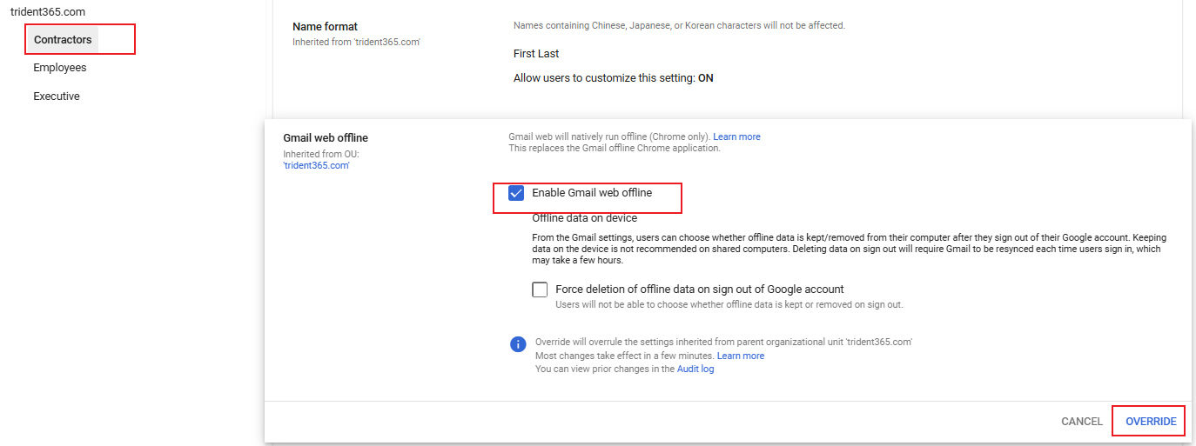
Task: Click 'Inherited from trident365.com' under Name format
Action: coord(356,42)
